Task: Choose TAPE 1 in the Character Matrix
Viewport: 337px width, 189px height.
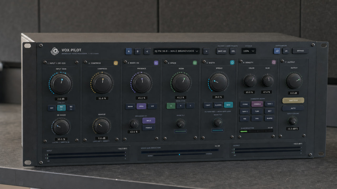Action: coord(270,104)
